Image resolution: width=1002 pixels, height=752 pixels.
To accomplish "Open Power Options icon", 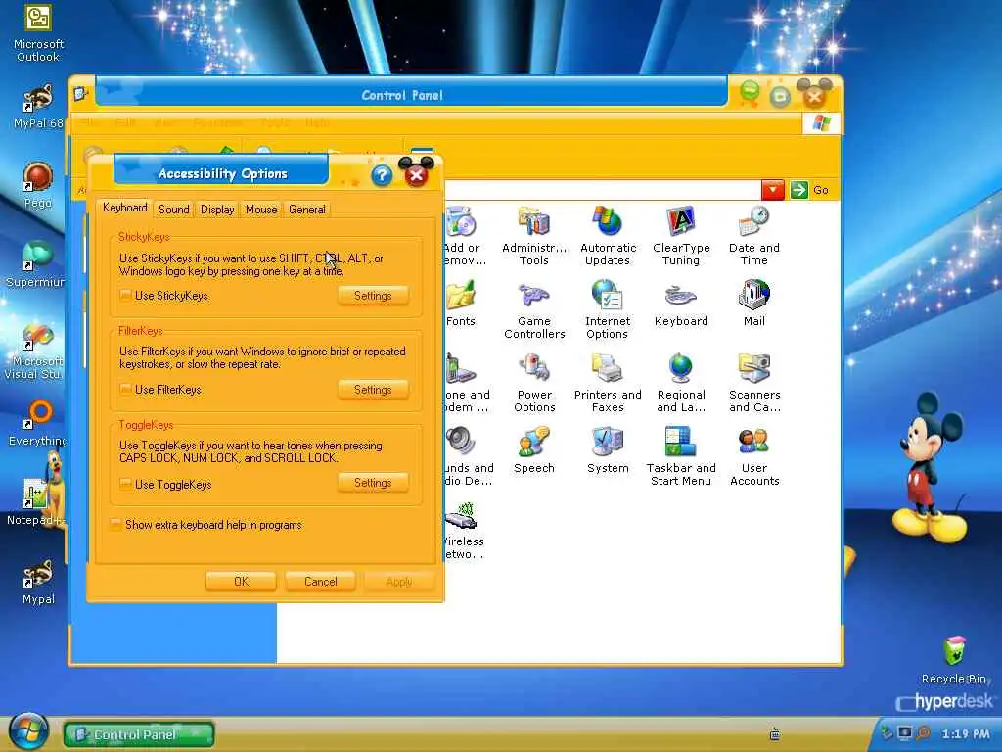I will [x=534, y=383].
